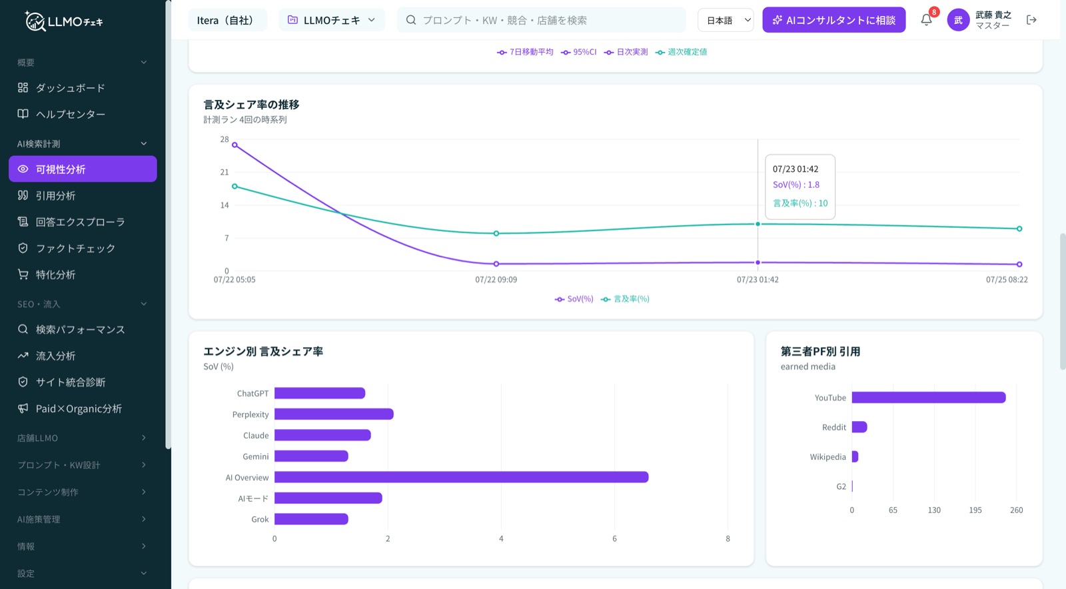This screenshot has width=1066, height=589.
Task: Click the 流入分析 trend arrow icon
Action: 23,356
